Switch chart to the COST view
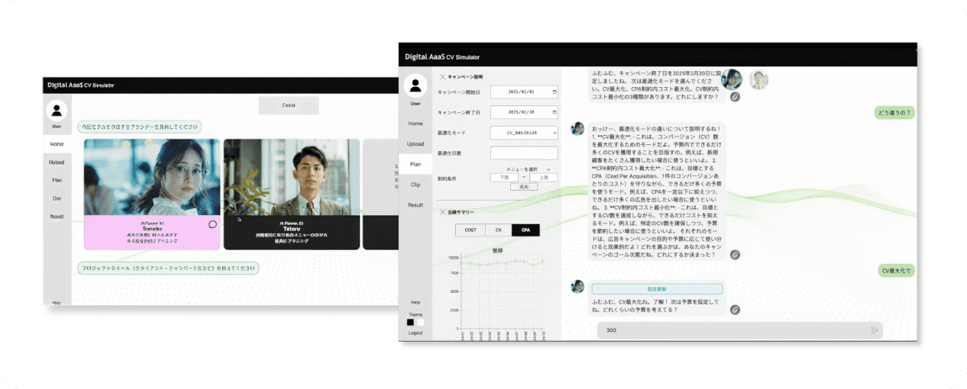Viewport: 967px width, 389px height. (x=470, y=230)
